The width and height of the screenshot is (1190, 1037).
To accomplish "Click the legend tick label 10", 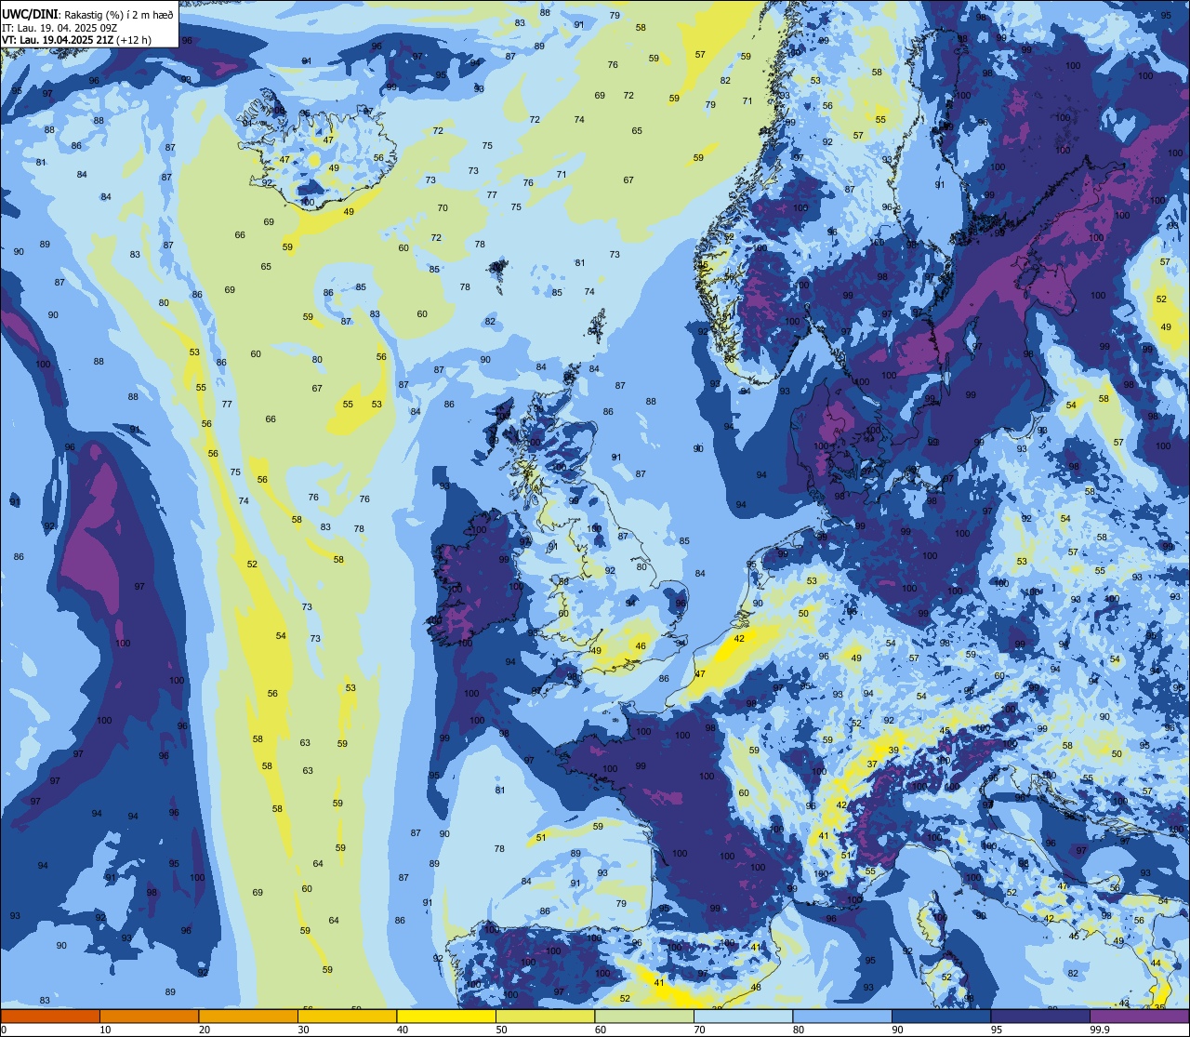I will (x=105, y=1030).
